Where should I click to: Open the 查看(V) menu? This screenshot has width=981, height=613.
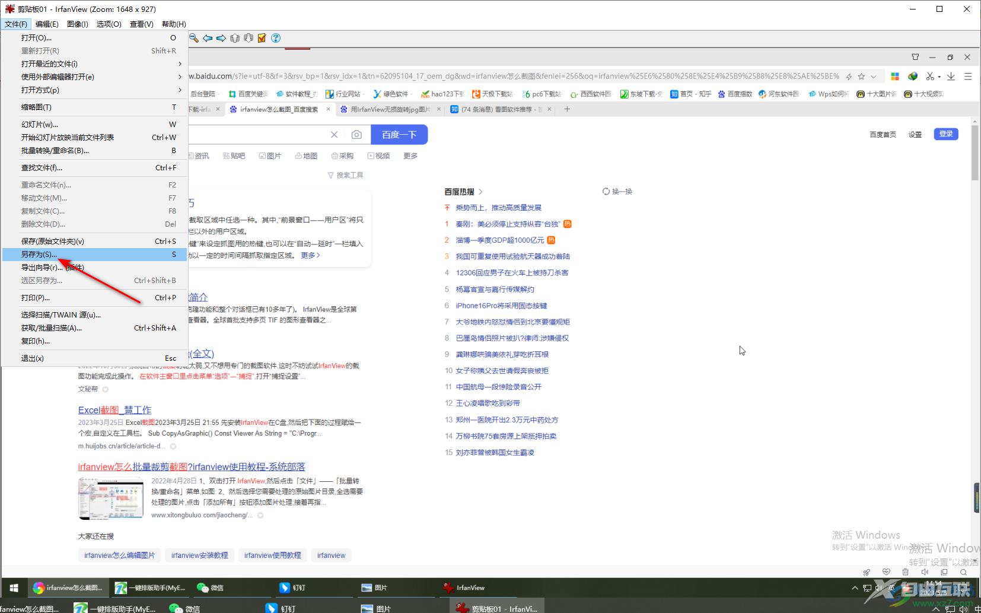142,24
